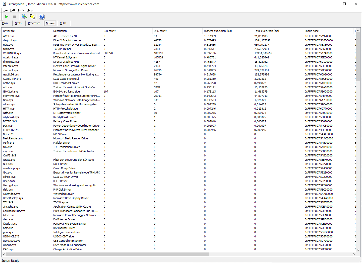Select the rspLLL64.sys driver file entry

[11, 74]
